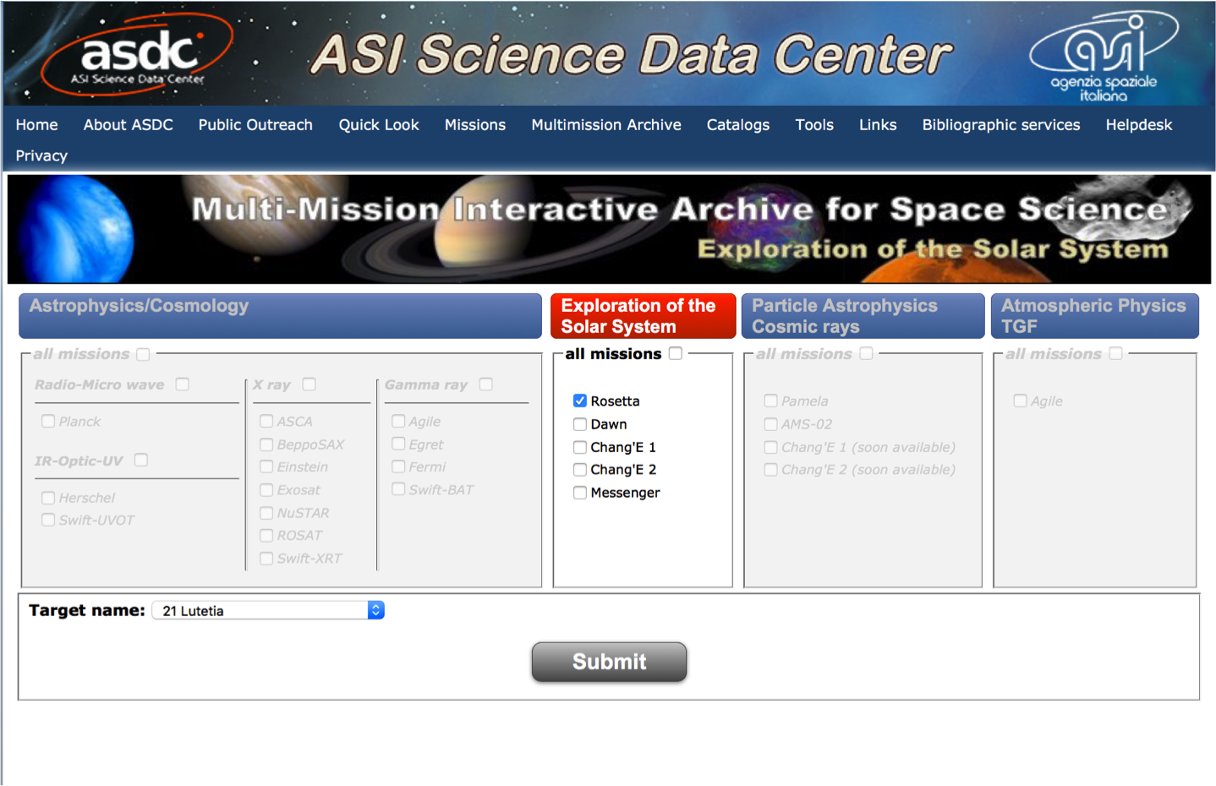This screenshot has height=786, width=1216.
Task: Tick the ROSAT checkbox
Action: [266, 535]
